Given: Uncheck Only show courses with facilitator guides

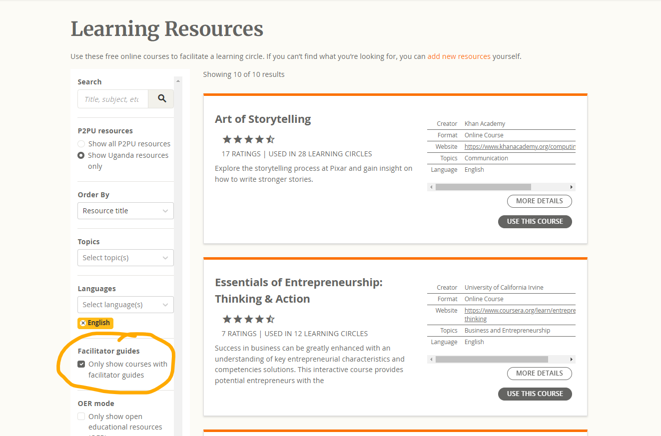Looking at the screenshot, I should coord(81,364).
